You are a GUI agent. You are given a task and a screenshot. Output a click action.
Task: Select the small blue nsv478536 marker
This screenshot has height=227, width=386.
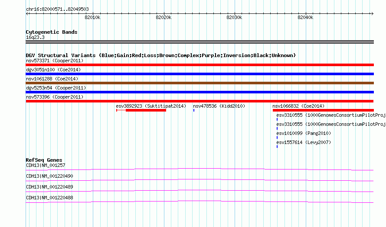[194, 110]
